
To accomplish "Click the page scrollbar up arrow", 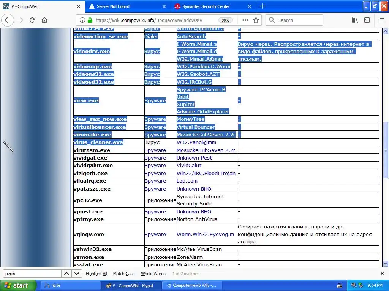I will click(x=386, y=31).
